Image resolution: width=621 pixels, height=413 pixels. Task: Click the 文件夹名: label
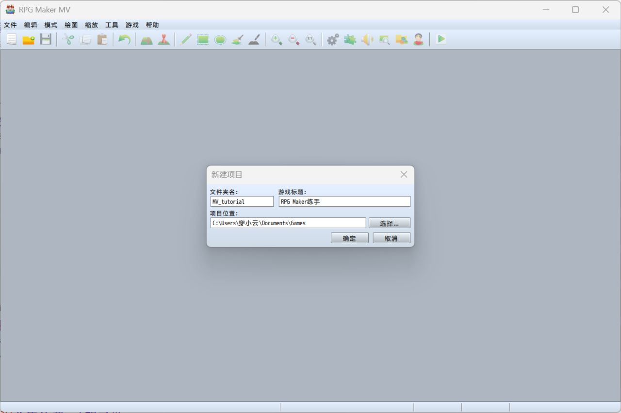(224, 192)
